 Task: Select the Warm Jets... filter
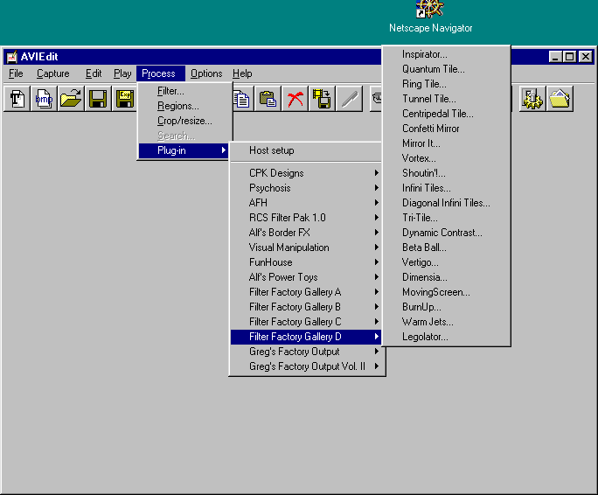(x=446, y=322)
